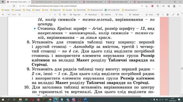Open the Банкинг bookmarks folder
This screenshot has width=183, height=102.
[x=6, y=10]
